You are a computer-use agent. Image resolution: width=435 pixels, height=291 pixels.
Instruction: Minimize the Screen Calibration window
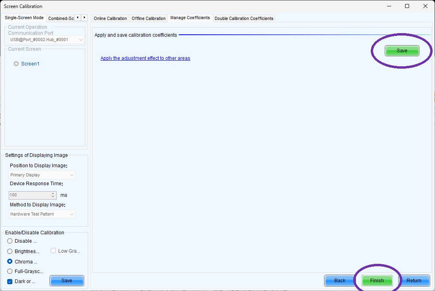point(389,6)
